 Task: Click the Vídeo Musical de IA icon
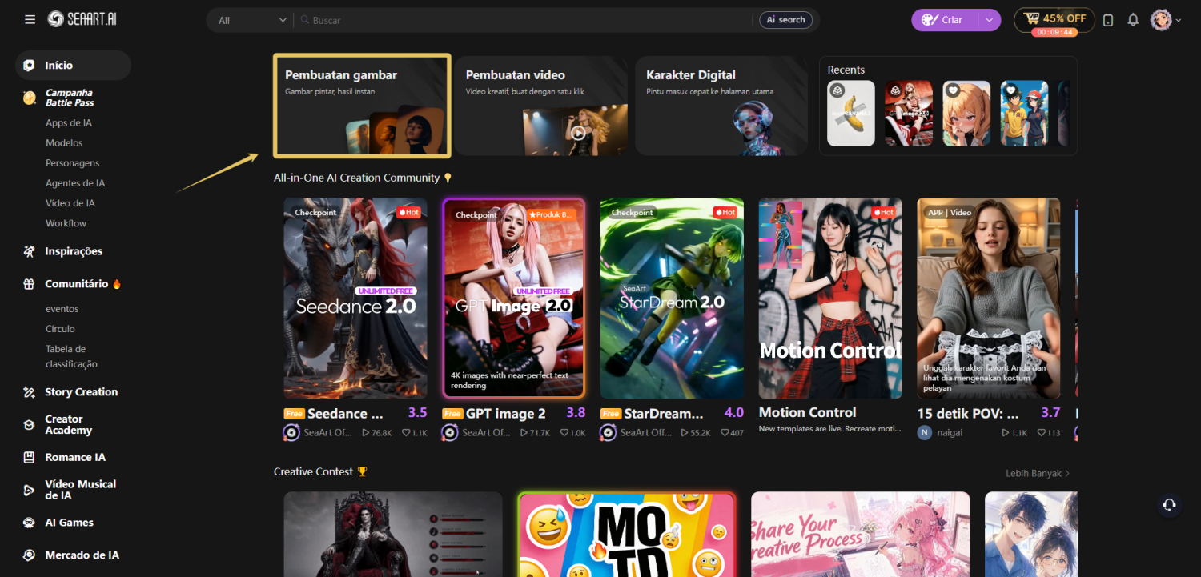click(30, 490)
